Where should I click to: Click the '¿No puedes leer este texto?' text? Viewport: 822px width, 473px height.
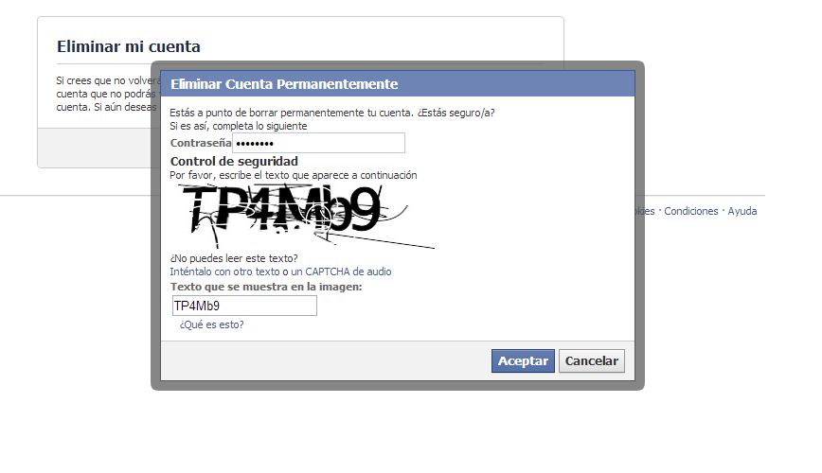coord(234,258)
